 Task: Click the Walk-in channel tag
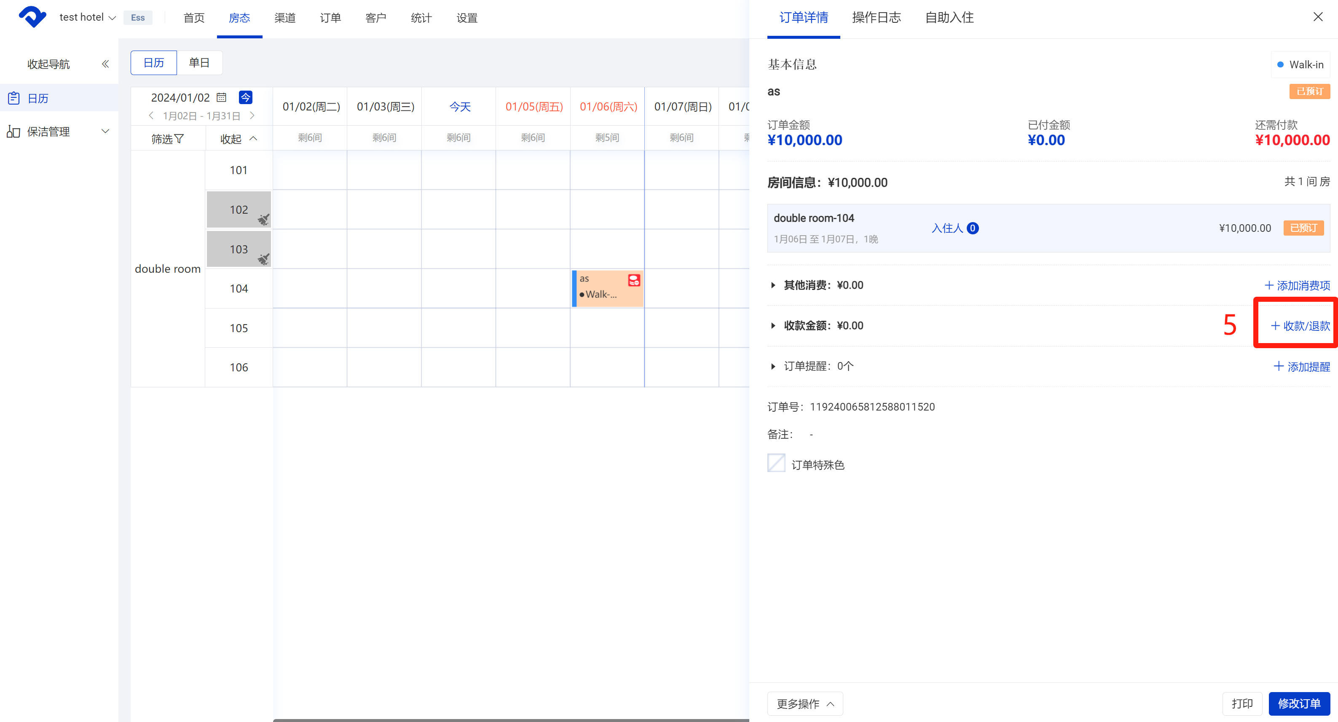tap(1300, 64)
